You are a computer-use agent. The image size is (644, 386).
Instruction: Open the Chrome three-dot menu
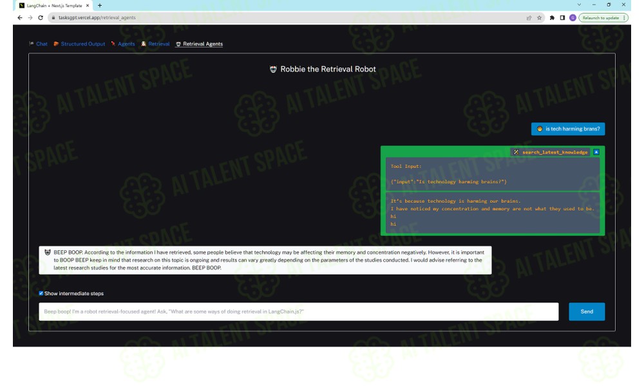coord(624,17)
